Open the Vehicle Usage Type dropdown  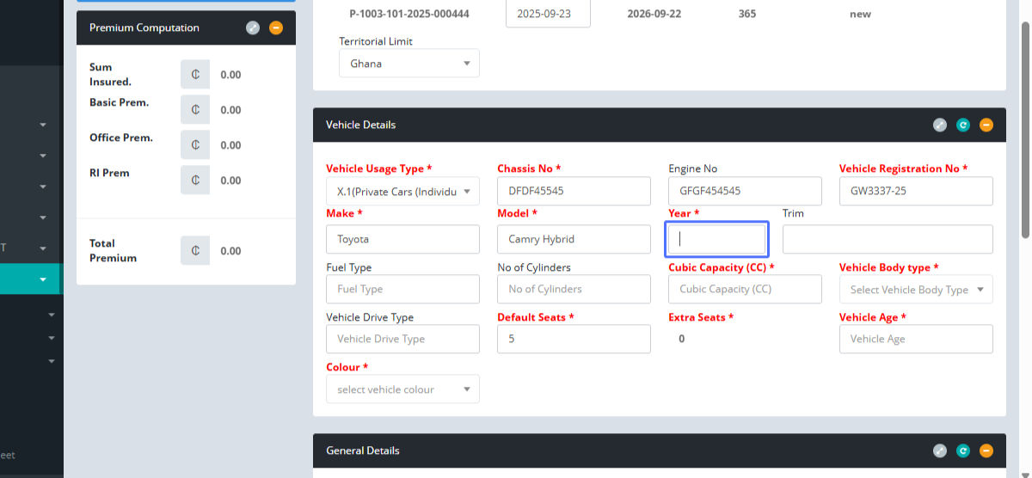tap(402, 191)
